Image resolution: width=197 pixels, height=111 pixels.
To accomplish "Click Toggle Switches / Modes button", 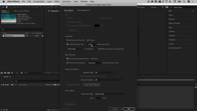I will [x=53, y=110].
